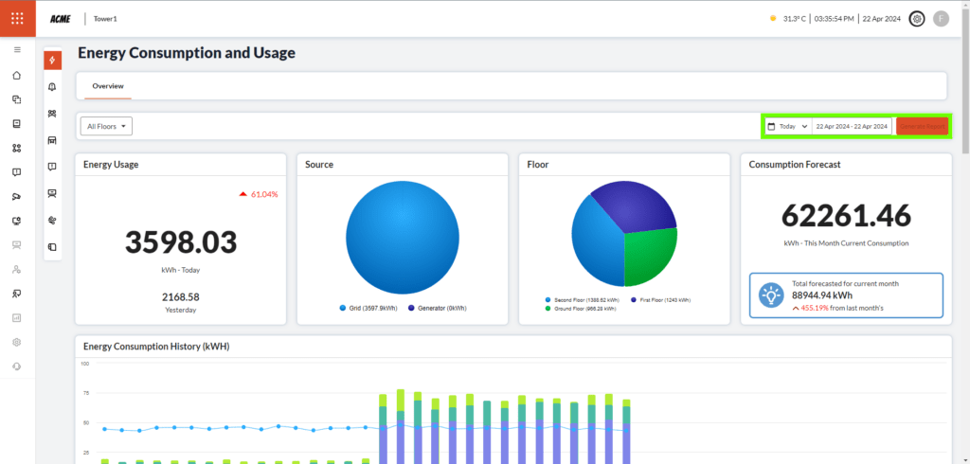Click the Generate Report button
This screenshot has width=970, height=464.
coord(922,126)
